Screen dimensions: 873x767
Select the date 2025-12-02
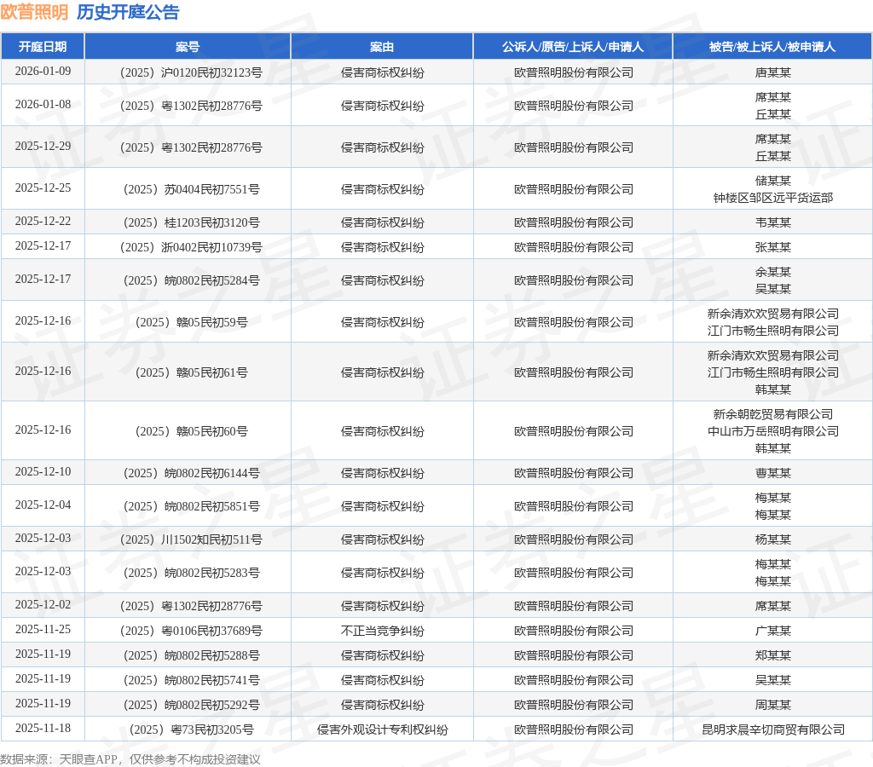43,604
